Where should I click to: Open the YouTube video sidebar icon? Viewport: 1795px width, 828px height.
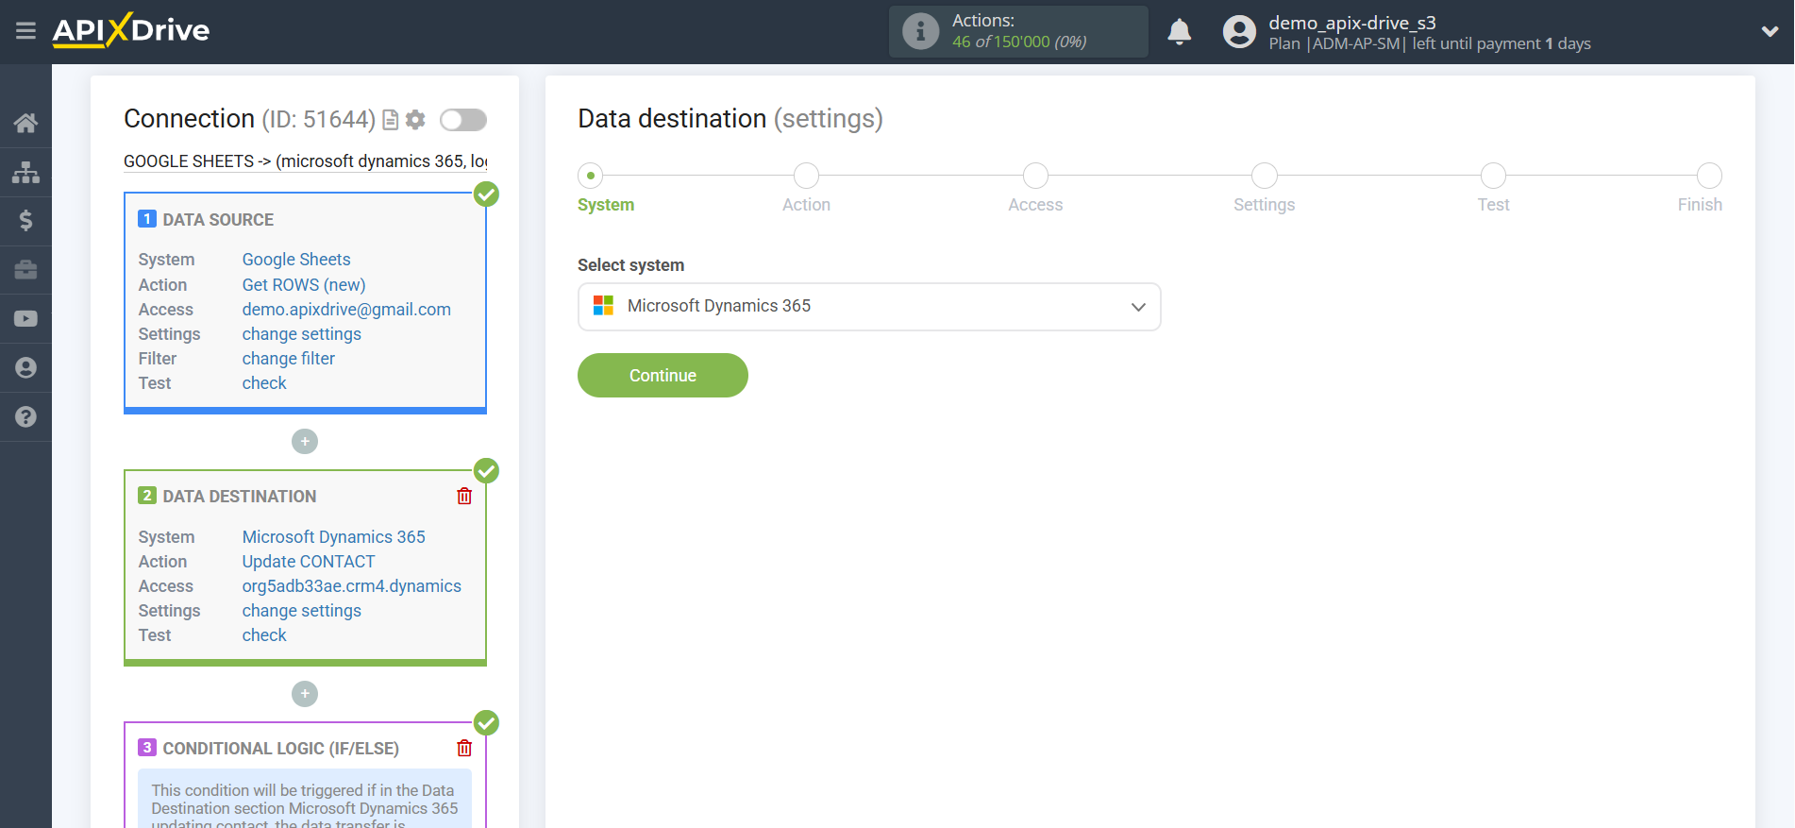coord(25,319)
